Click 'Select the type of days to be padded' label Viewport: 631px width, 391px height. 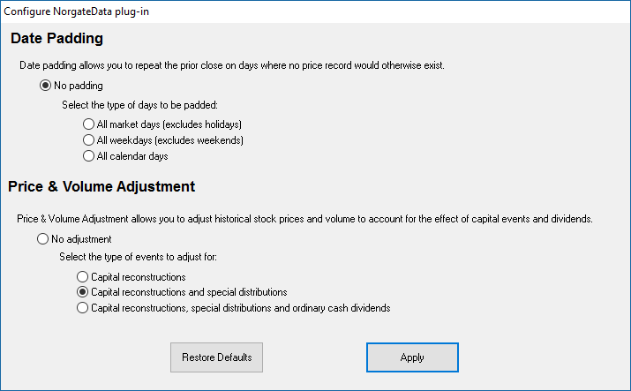[139, 105]
